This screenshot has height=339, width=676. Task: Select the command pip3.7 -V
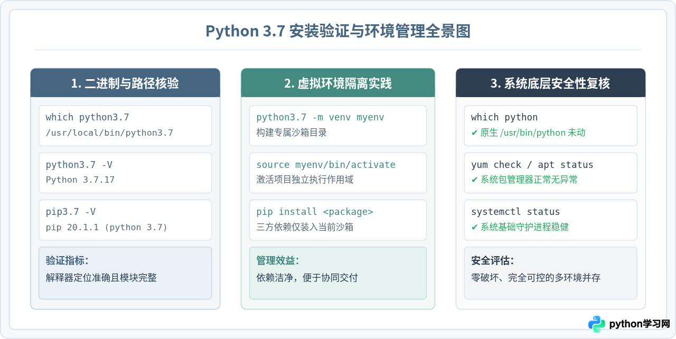click(x=71, y=212)
